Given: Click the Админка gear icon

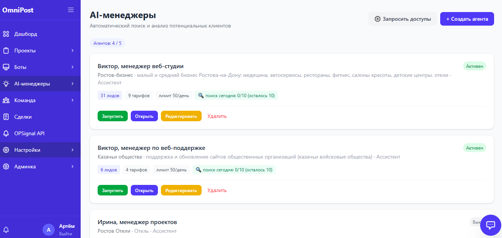Looking at the screenshot, I should coord(6,166).
